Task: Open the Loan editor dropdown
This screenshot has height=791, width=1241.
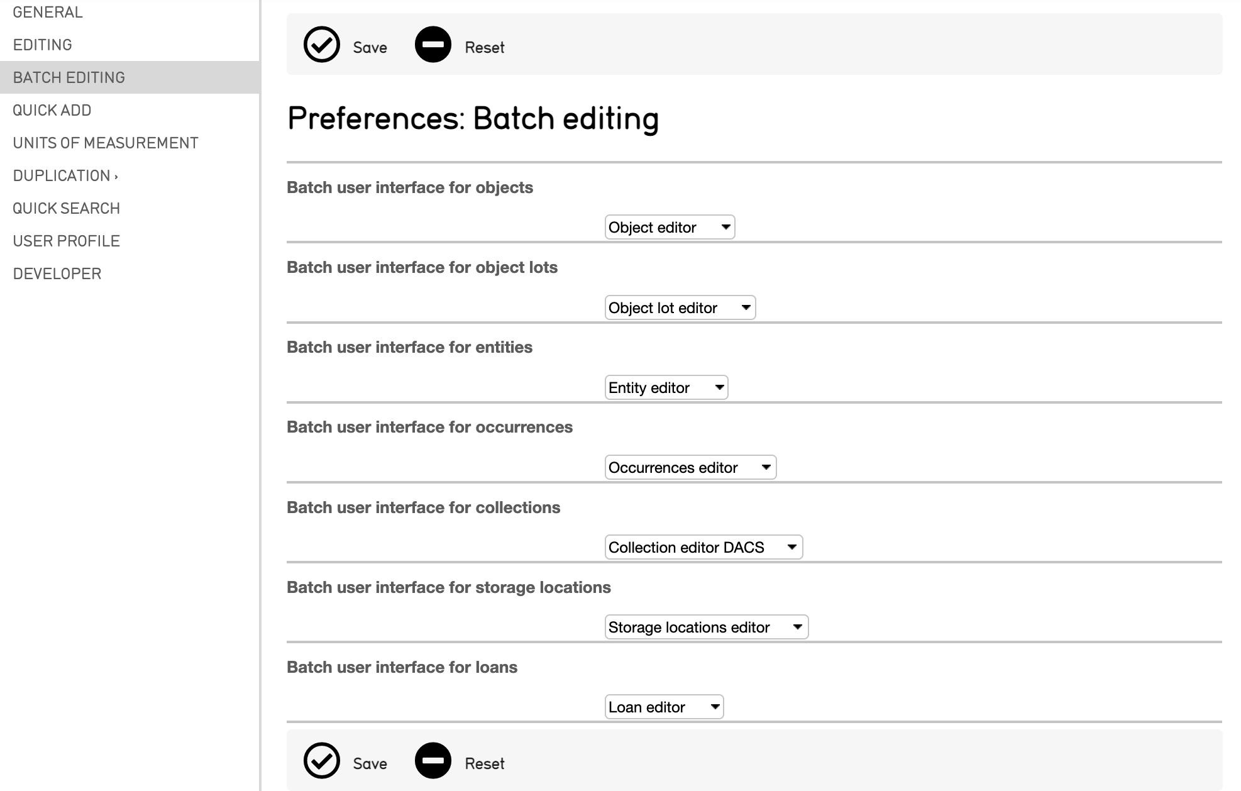Action: pyautogui.click(x=664, y=707)
